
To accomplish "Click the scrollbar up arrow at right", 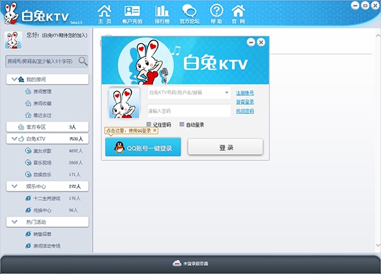I will click(378, 36).
